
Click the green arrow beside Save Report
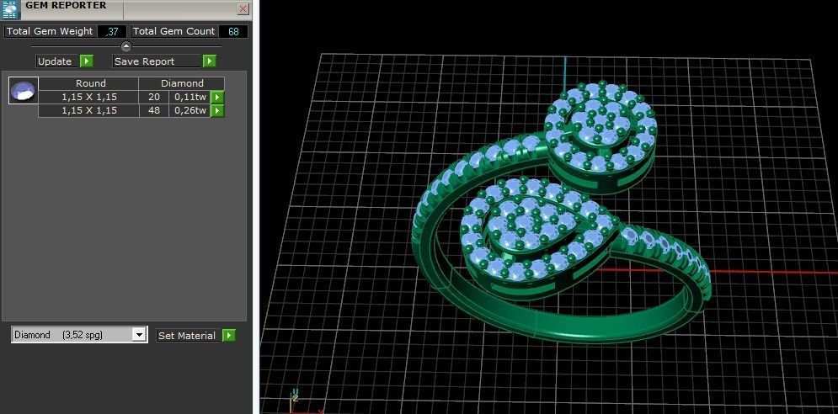(210, 61)
